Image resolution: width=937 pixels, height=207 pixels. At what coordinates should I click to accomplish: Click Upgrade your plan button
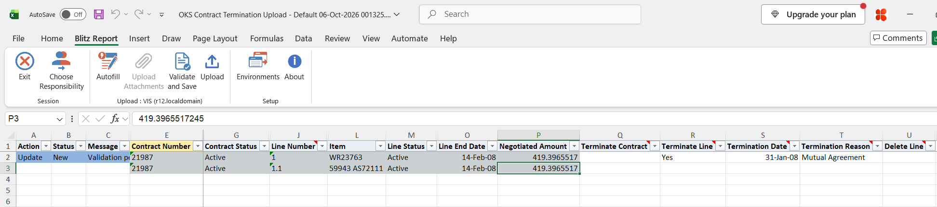pyautogui.click(x=813, y=14)
